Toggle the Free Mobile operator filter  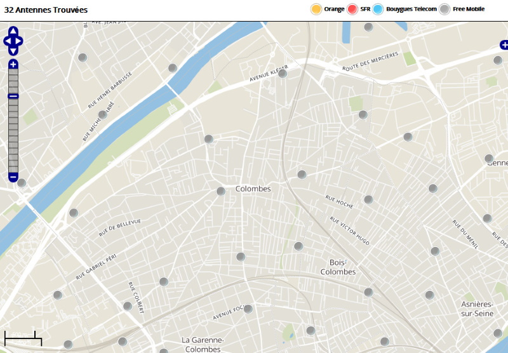(445, 9)
